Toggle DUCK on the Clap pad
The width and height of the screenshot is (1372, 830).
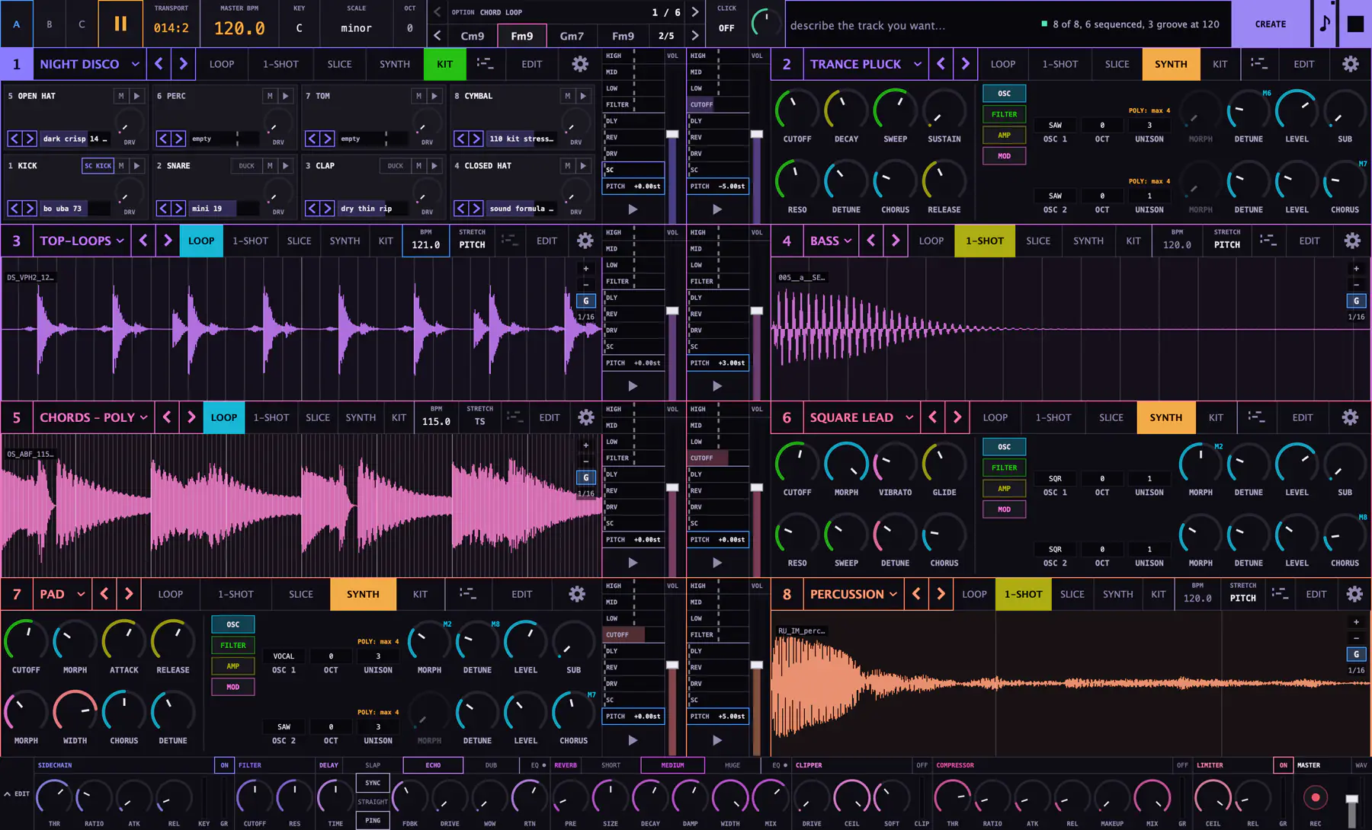[395, 165]
